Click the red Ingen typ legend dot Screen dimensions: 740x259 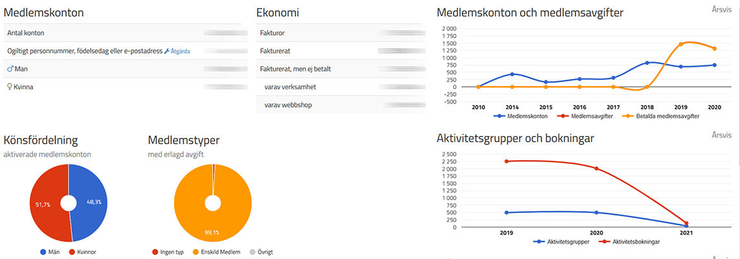(154, 252)
